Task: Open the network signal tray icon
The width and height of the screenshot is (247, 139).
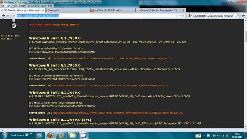Action: 223,136
